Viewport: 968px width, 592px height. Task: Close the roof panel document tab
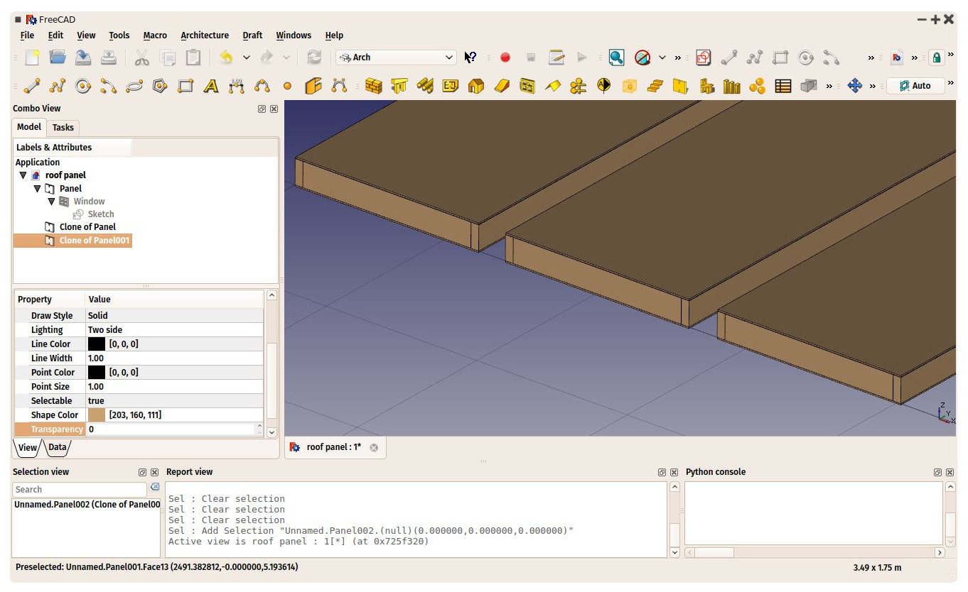point(374,448)
